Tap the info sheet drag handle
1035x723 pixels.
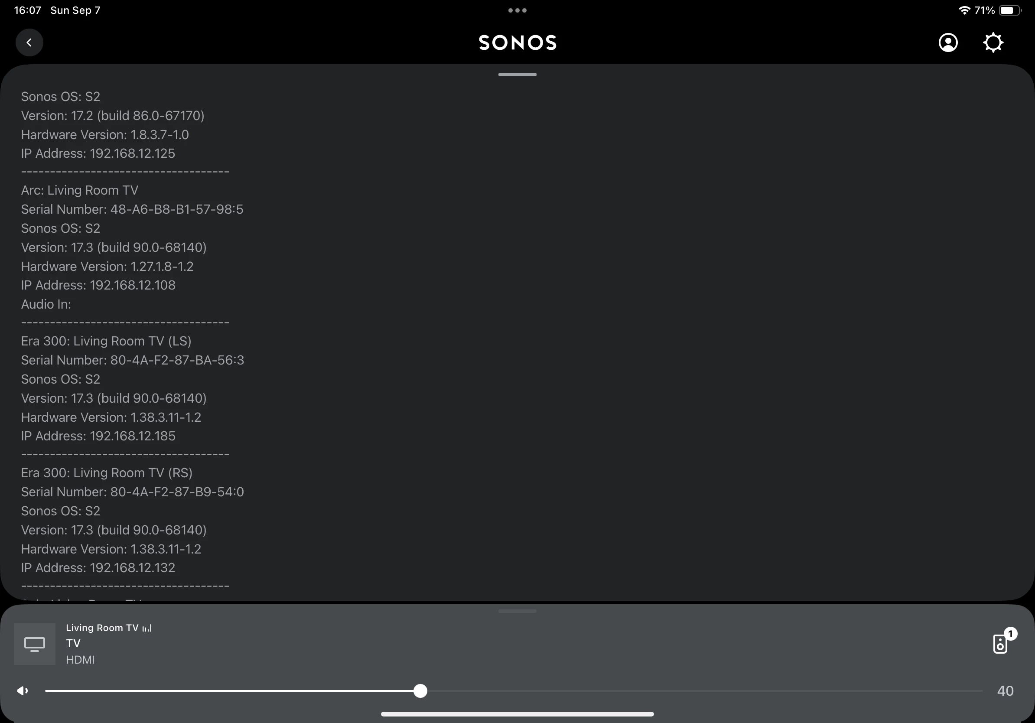click(x=517, y=75)
